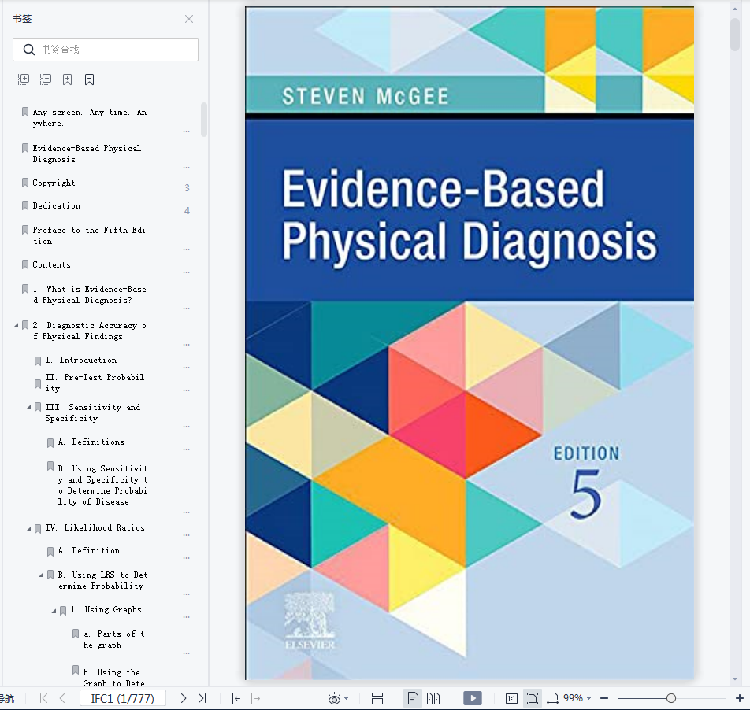This screenshot has width=750, height=710.
Task: Open the 'A. Definitions' bookmark
Action: [x=91, y=442]
